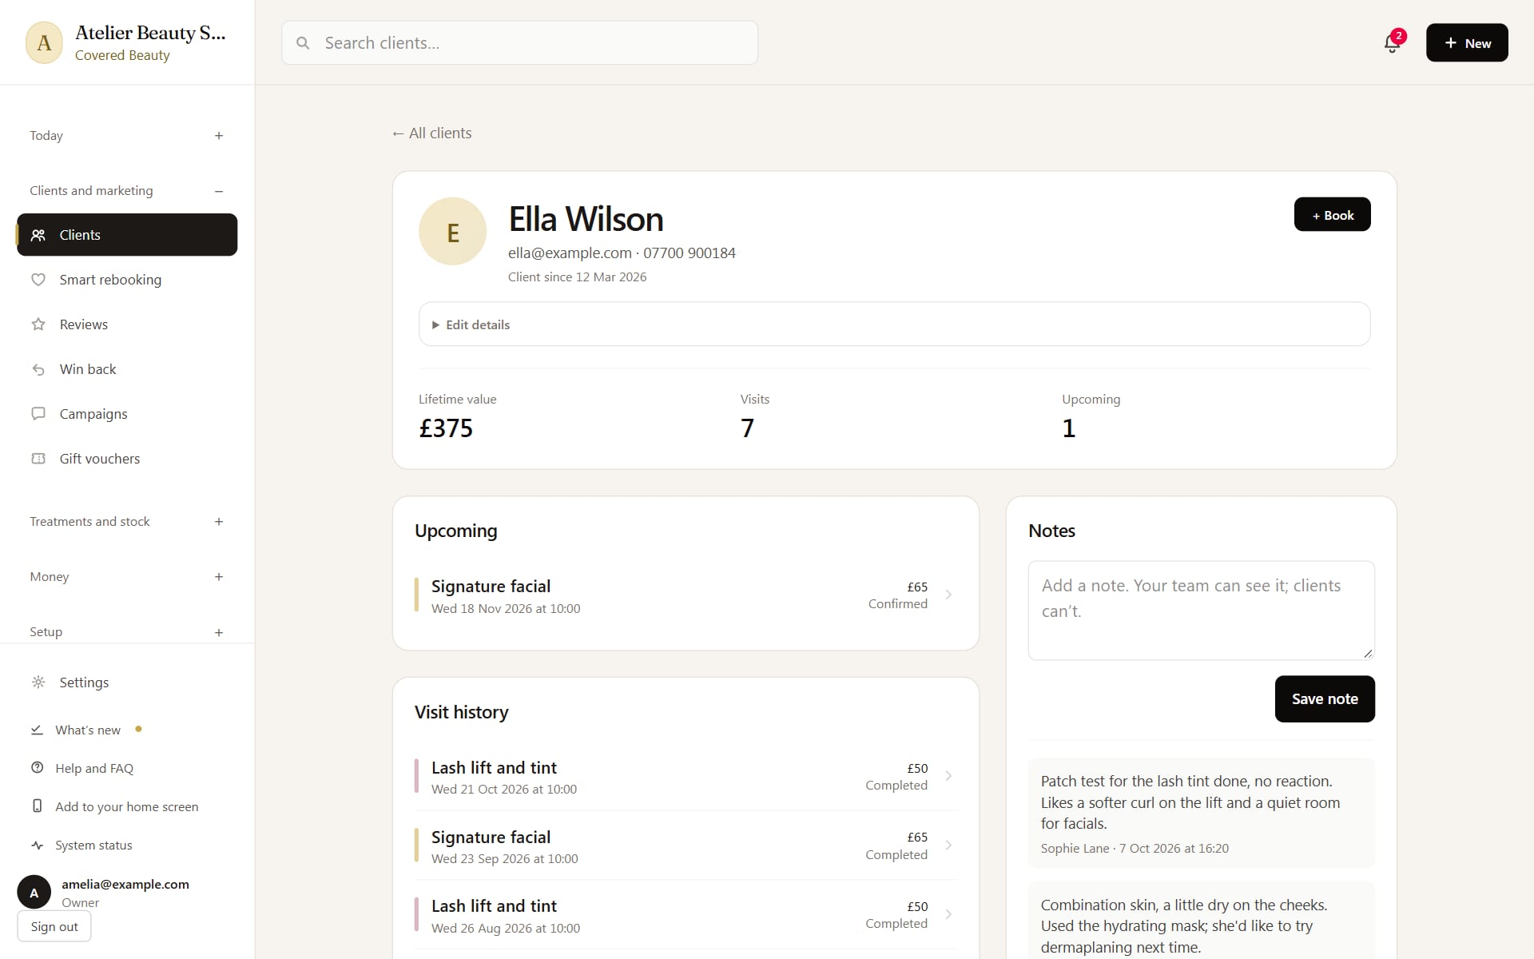Open the notifications bell
Viewport: 1534px width, 959px height.
point(1392,43)
